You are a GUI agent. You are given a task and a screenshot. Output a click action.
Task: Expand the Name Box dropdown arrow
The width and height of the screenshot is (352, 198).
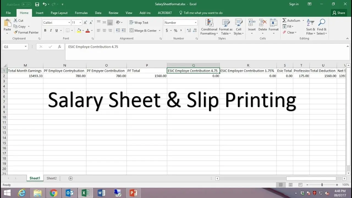pos(26,47)
